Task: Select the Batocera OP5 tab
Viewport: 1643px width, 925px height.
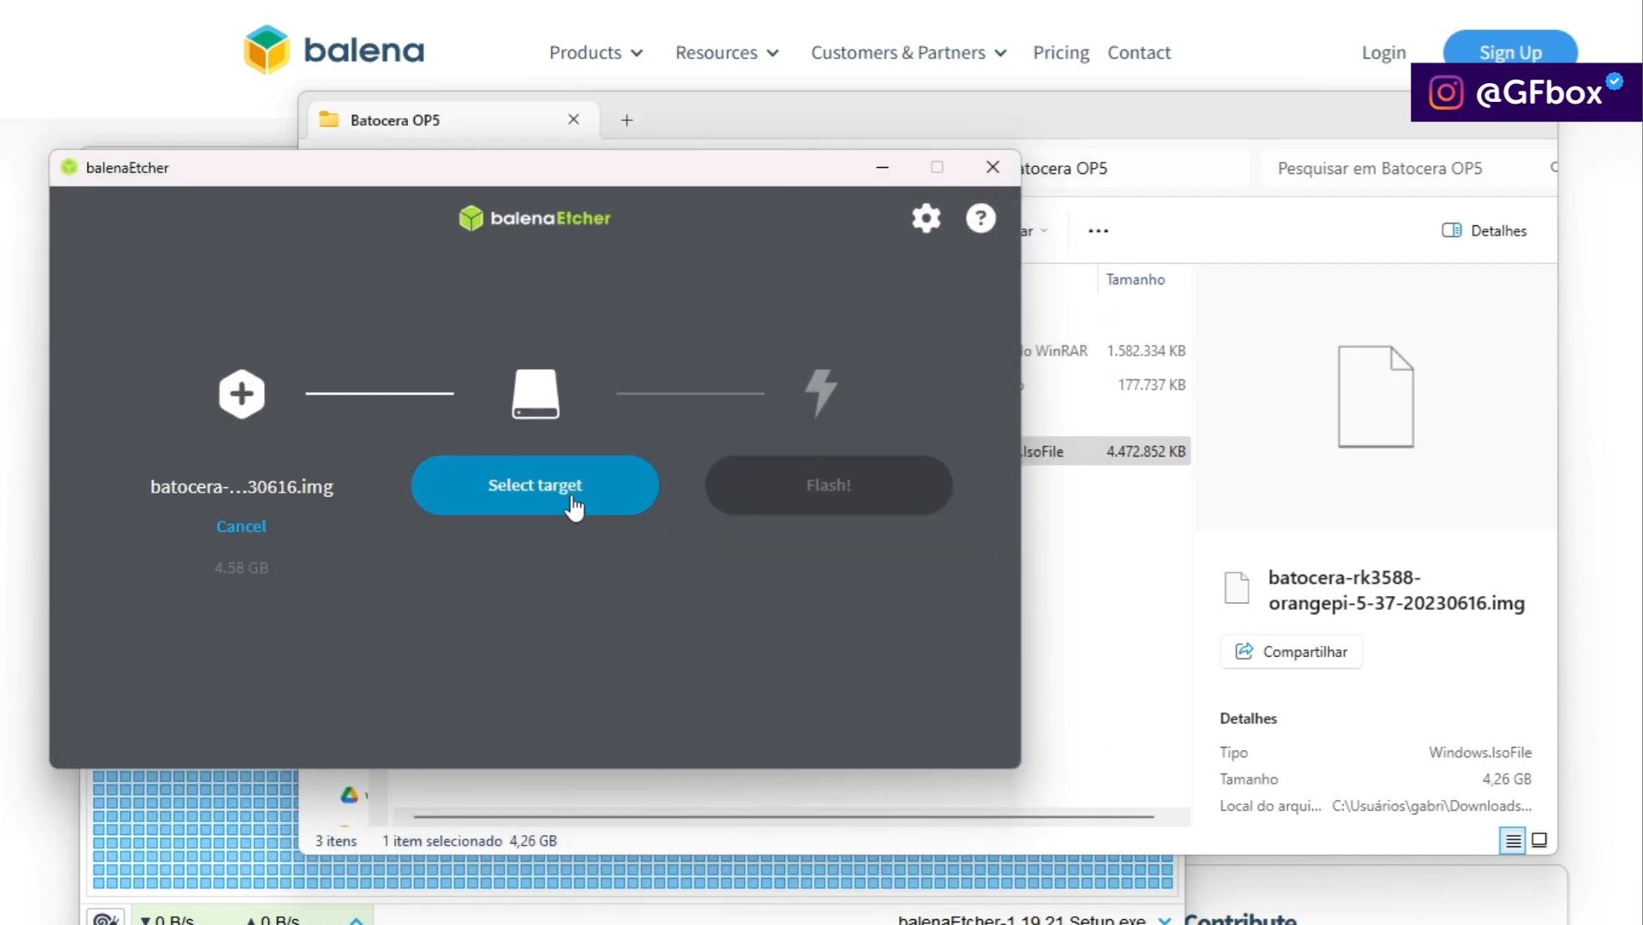Action: click(x=449, y=120)
